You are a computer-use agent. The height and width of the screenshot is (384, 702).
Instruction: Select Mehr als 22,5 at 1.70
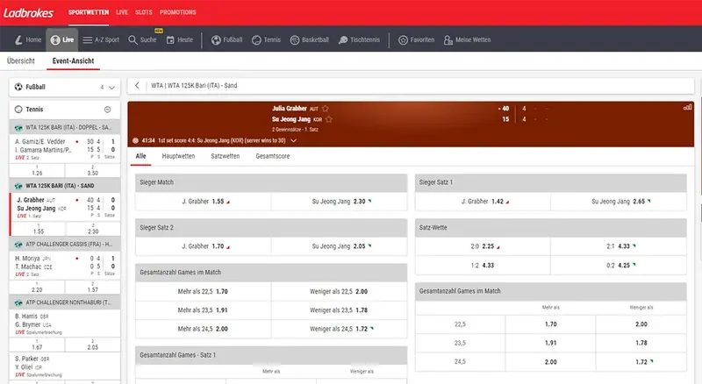tap(204, 292)
